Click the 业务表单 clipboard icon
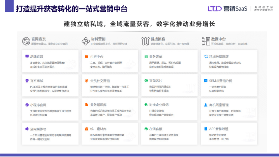 [146, 56]
